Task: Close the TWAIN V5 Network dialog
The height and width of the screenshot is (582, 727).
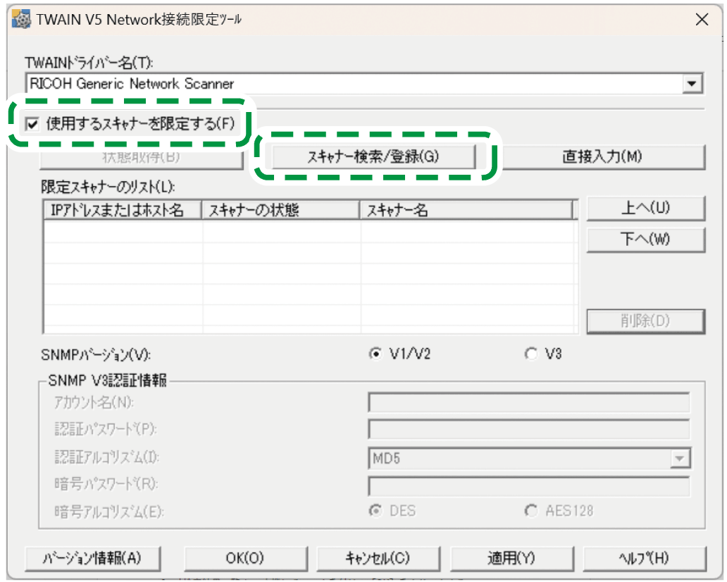Action: [x=702, y=20]
